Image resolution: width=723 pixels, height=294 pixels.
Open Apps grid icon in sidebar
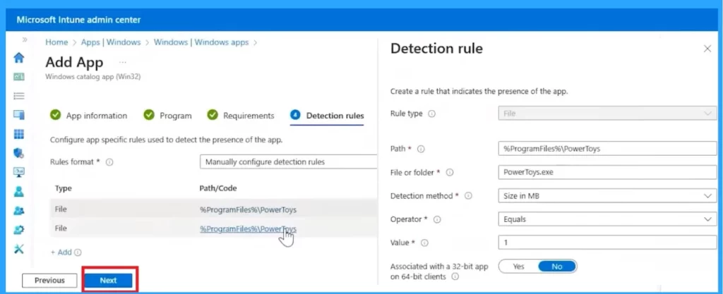pos(19,134)
